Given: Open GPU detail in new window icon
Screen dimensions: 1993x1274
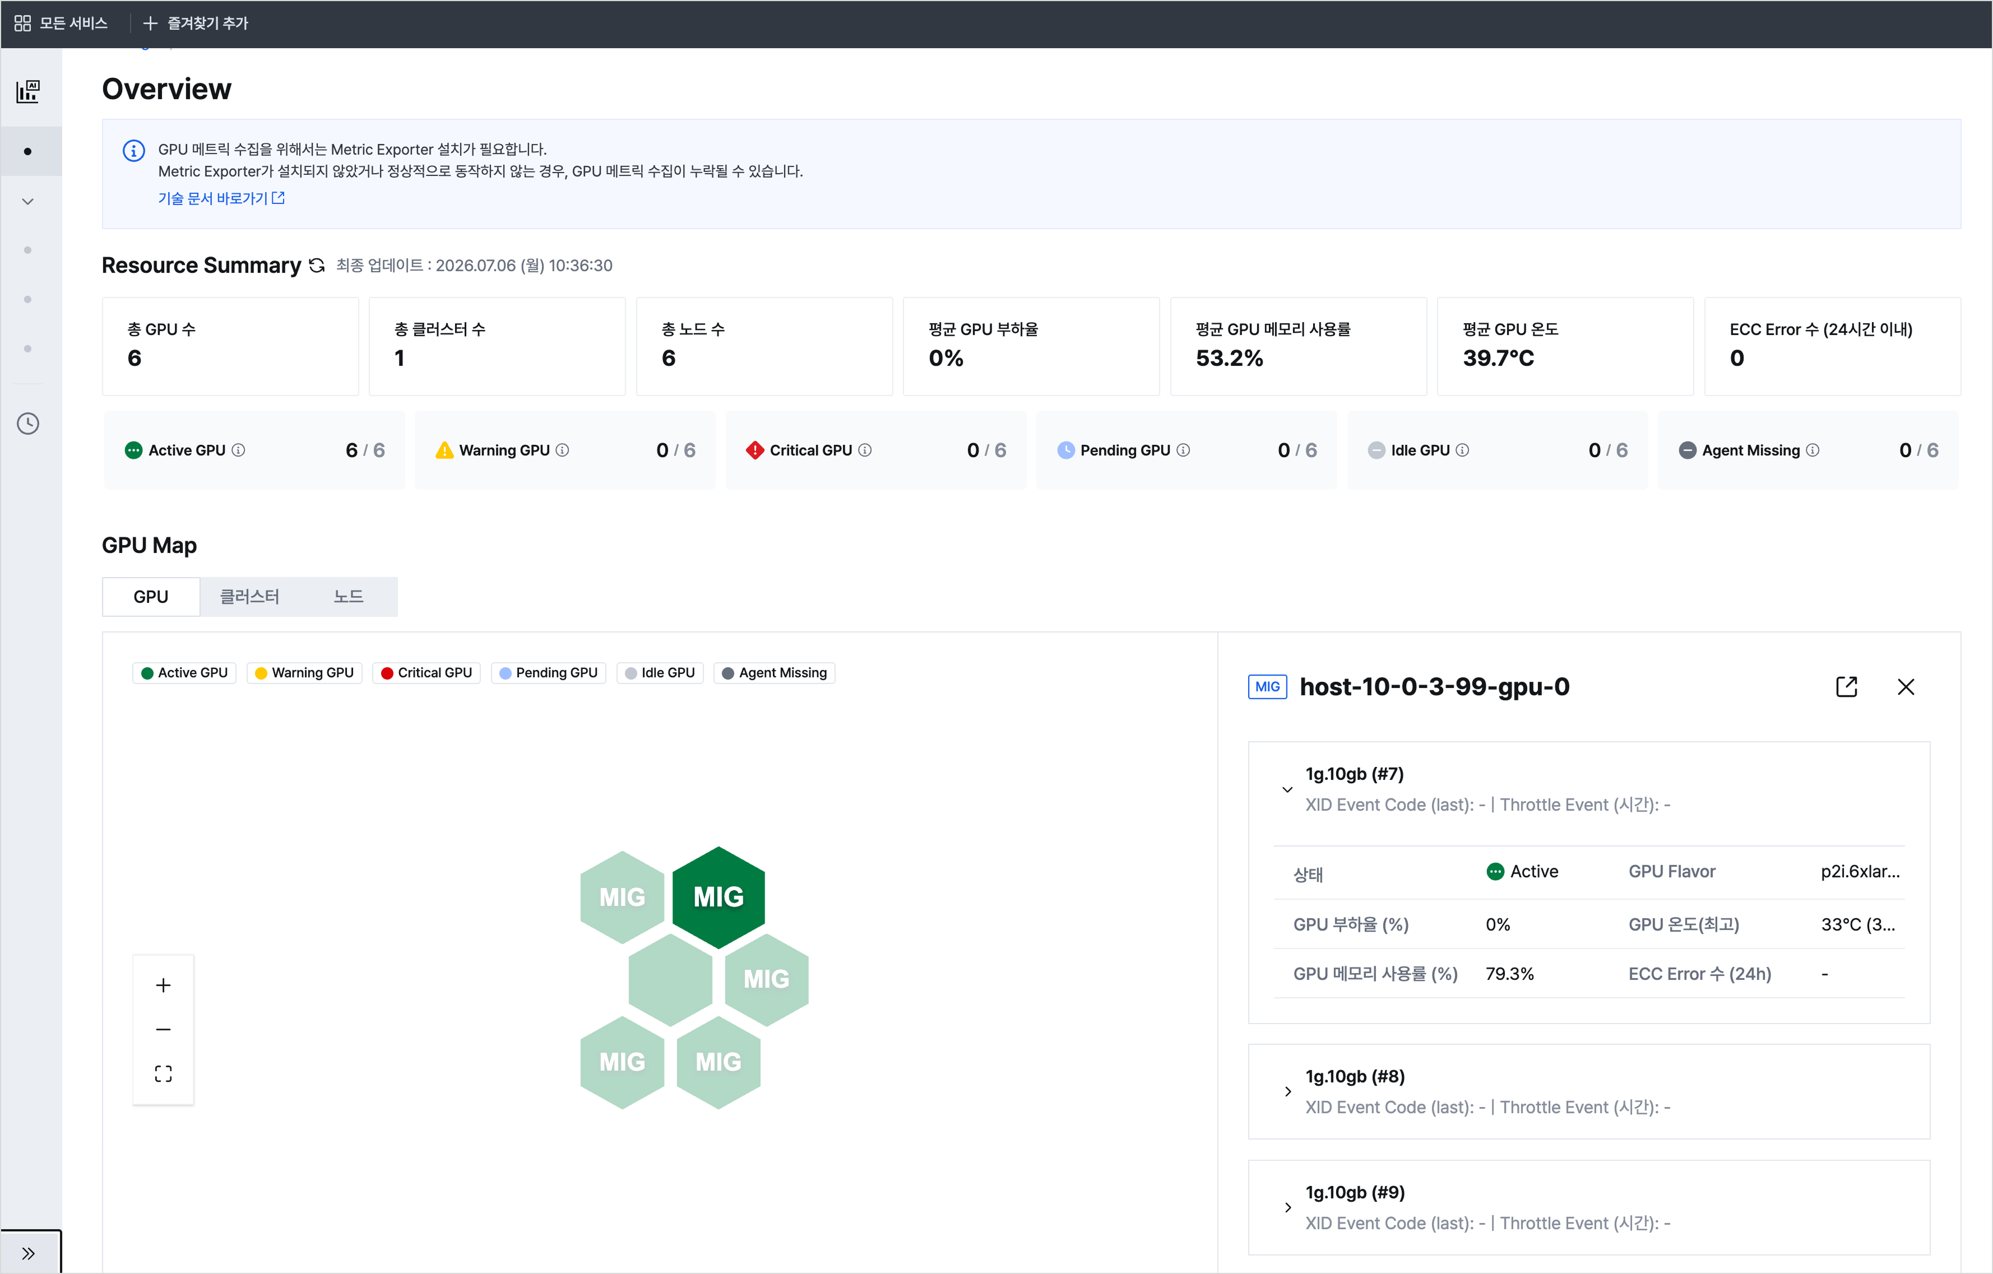Looking at the screenshot, I should coord(1847,687).
